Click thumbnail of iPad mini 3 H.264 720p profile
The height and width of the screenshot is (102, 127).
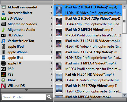click(59, 55)
